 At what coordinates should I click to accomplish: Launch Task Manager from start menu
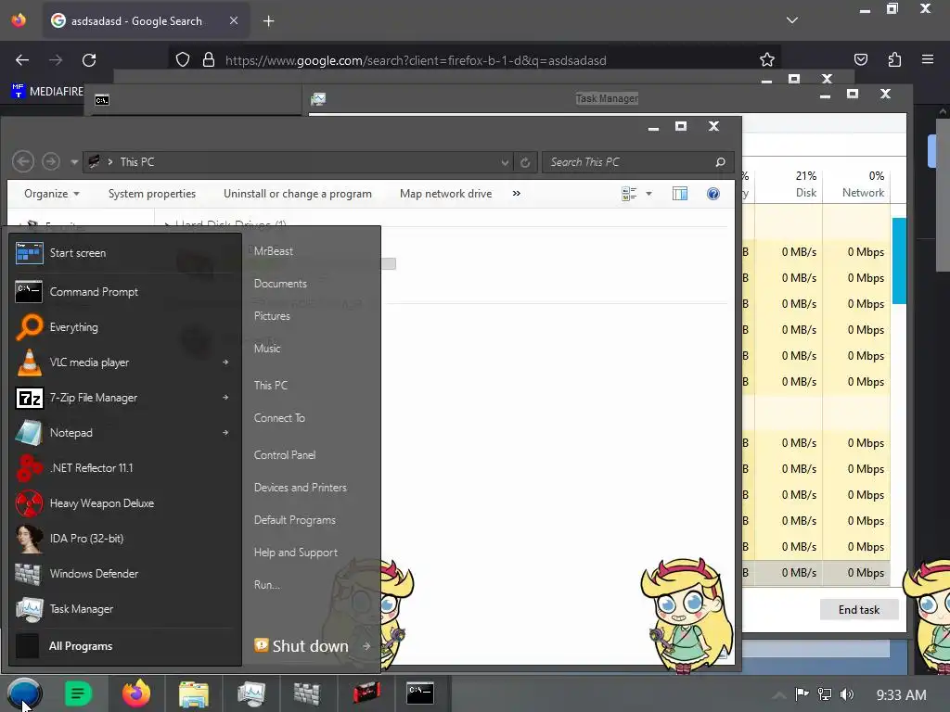(x=124, y=608)
